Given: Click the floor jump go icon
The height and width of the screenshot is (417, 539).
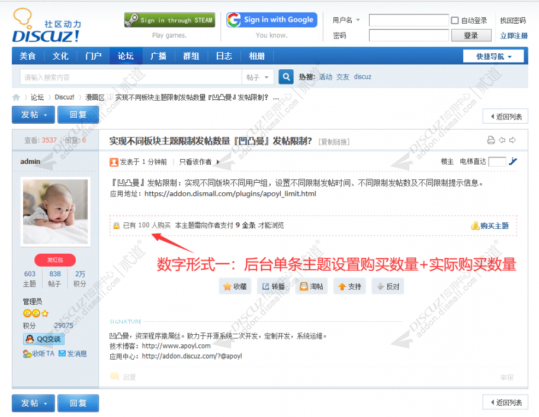Looking at the screenshot, I should pos(513,161).
